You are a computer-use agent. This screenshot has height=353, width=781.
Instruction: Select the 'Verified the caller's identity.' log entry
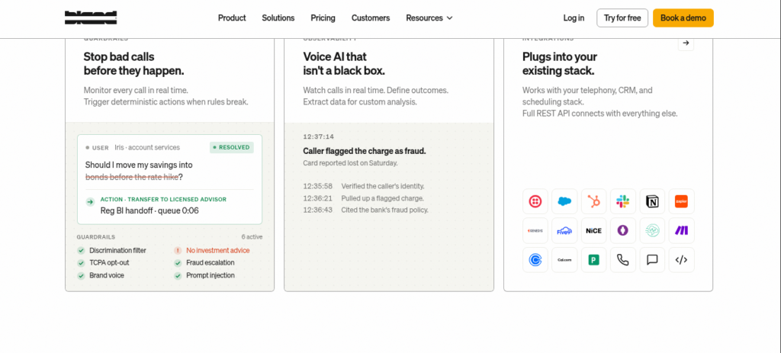coord(383,186)
